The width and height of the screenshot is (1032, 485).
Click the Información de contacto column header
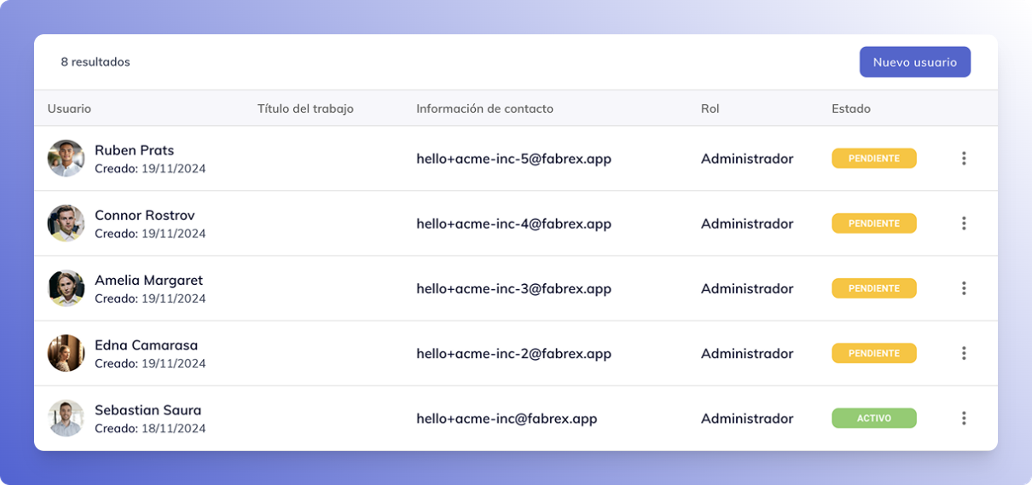point(485,108)
